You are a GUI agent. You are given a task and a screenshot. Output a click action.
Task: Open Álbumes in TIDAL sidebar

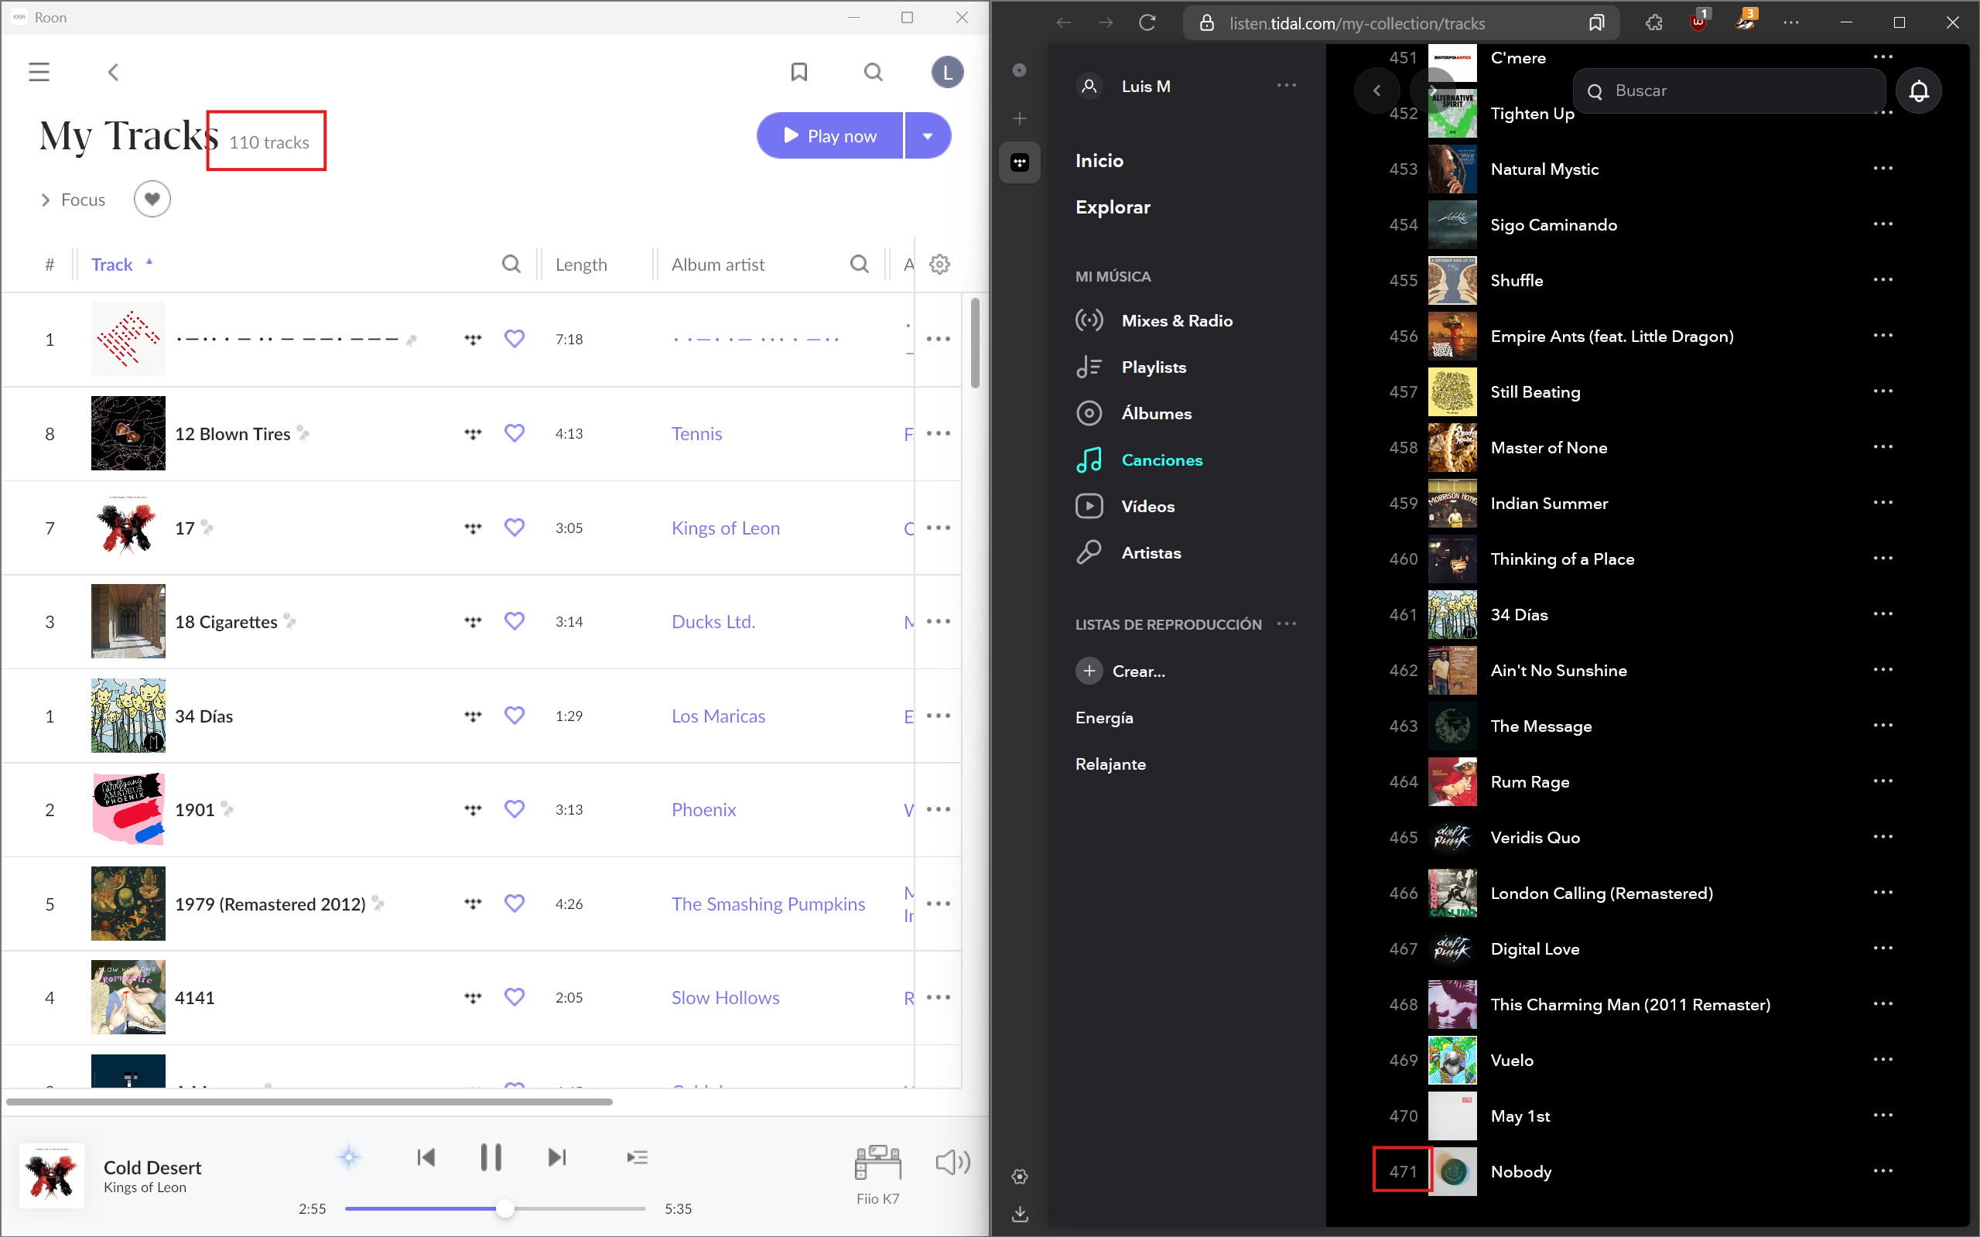1156,414
